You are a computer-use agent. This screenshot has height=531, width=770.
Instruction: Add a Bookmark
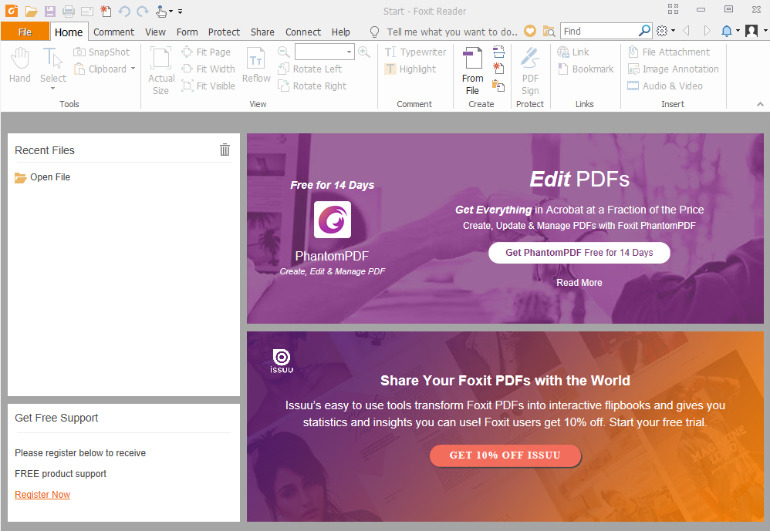click(x=586, y=69)
